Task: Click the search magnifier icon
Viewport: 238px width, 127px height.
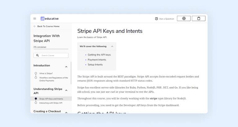Action: pyautogui.click(x=37, y=55)
